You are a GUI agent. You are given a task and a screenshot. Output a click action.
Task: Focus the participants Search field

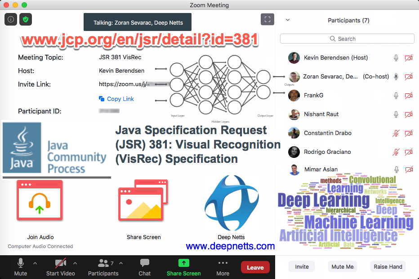347,39
